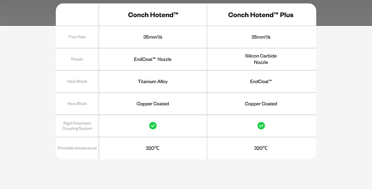Click the Printable temperature row label
Screen dimensions: 372x189
[x=77, y=148]
